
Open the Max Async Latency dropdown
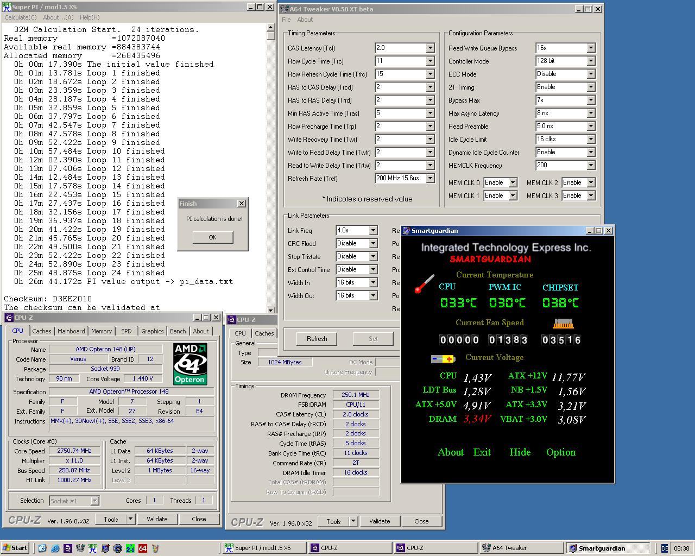coord(591,113)
